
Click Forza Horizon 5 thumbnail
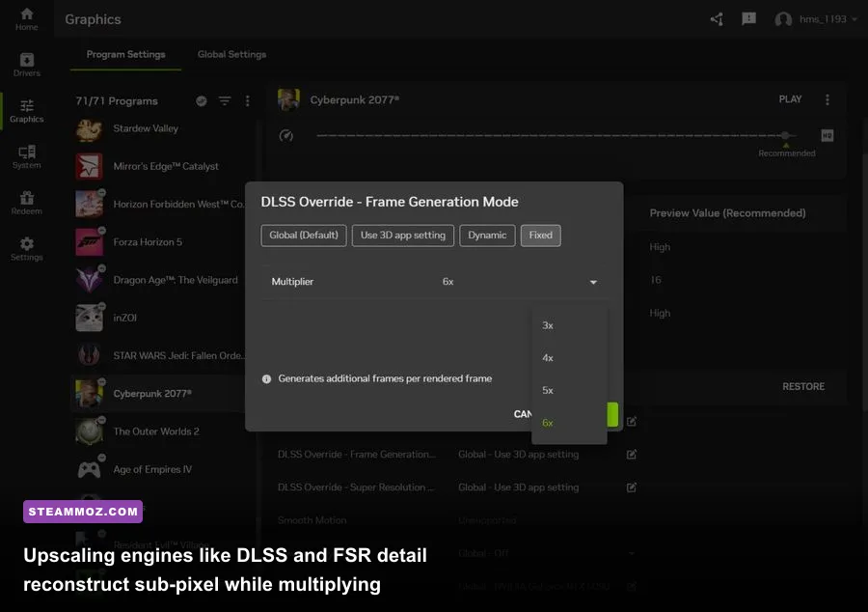tap(89, 242)
